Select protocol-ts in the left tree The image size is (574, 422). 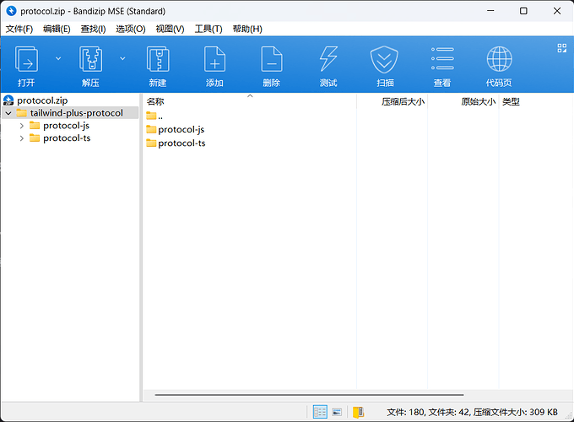click(67, 138)
